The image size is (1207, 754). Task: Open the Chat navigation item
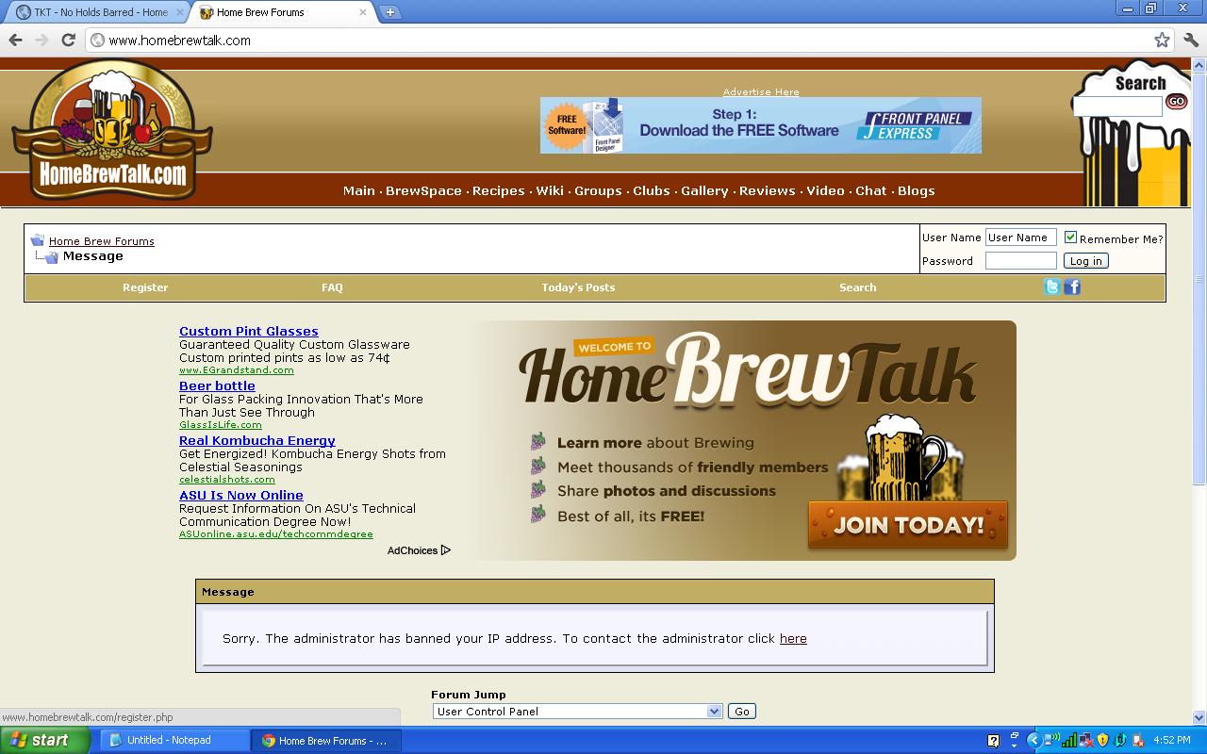click(x=870, y=190)
